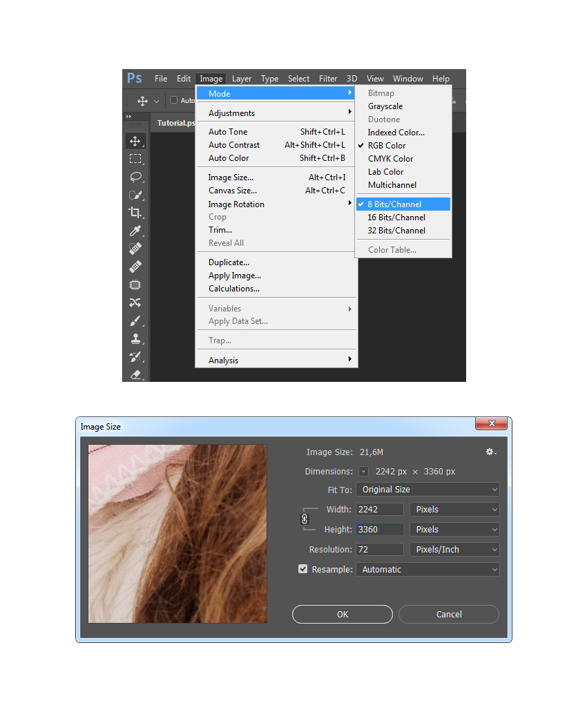Choose Image Size... menu item

pos(276,177)
